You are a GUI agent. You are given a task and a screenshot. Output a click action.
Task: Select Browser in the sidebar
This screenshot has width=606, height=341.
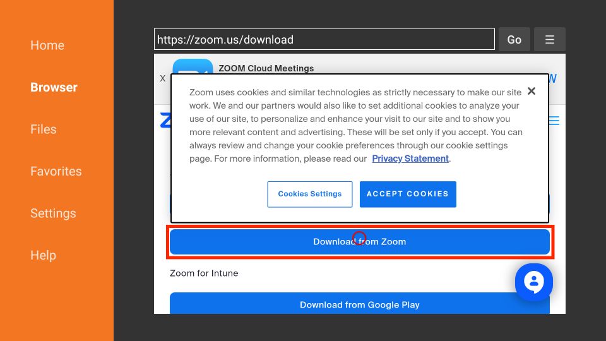54,87
